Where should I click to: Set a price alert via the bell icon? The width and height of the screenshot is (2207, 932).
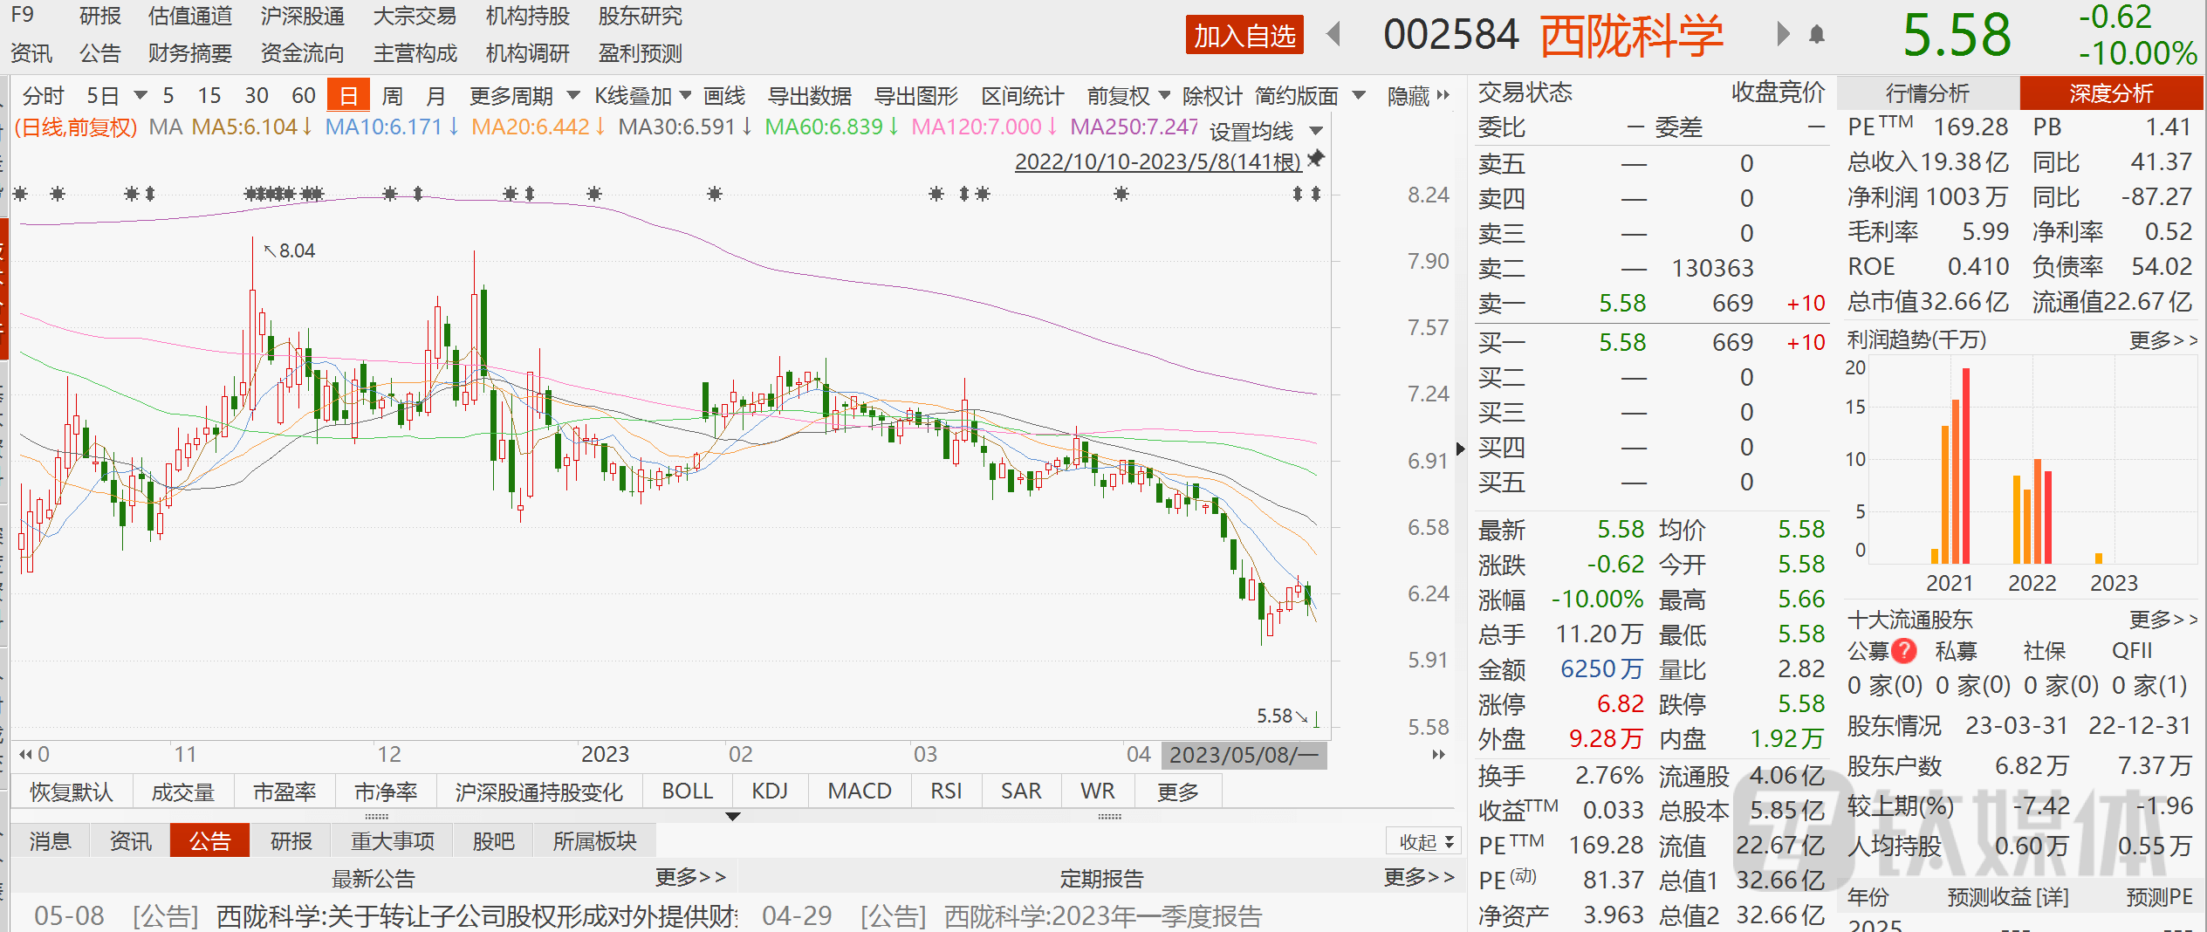click(x=1816, y=35)
